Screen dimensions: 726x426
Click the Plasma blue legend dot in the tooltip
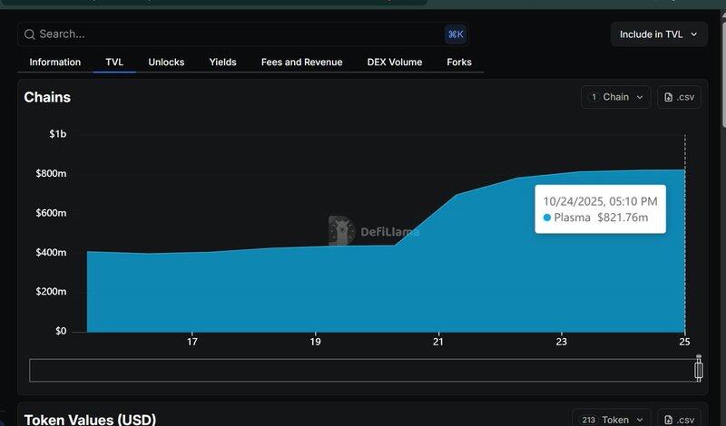coord(547,218)
